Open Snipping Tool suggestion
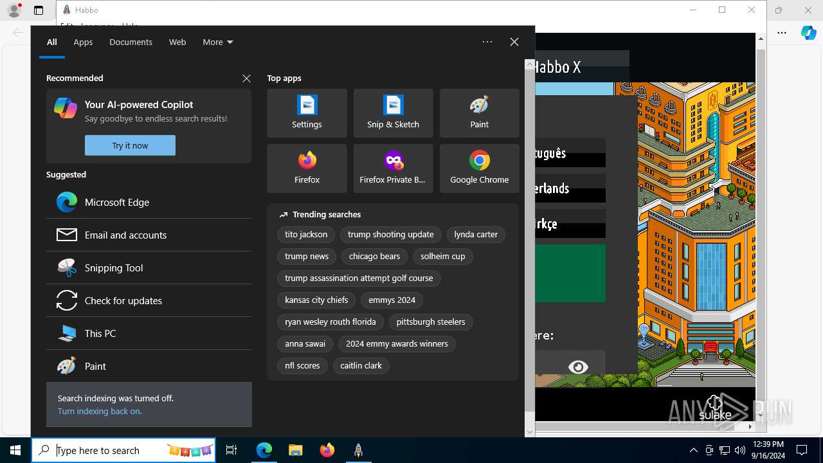The width and height of the screenshot is (823, 463). (149, 268)
